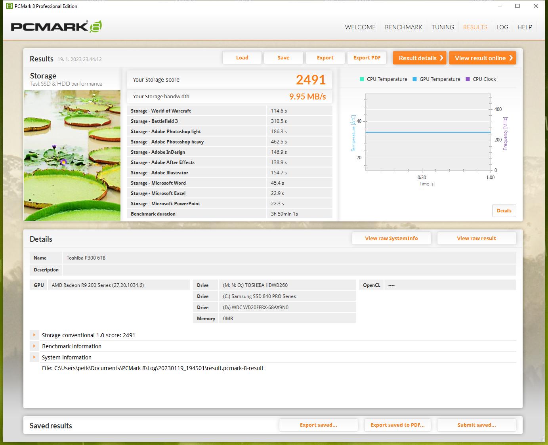The image size is (548, 445).
Task: Click the Save result button
Action: coord(284,57)
